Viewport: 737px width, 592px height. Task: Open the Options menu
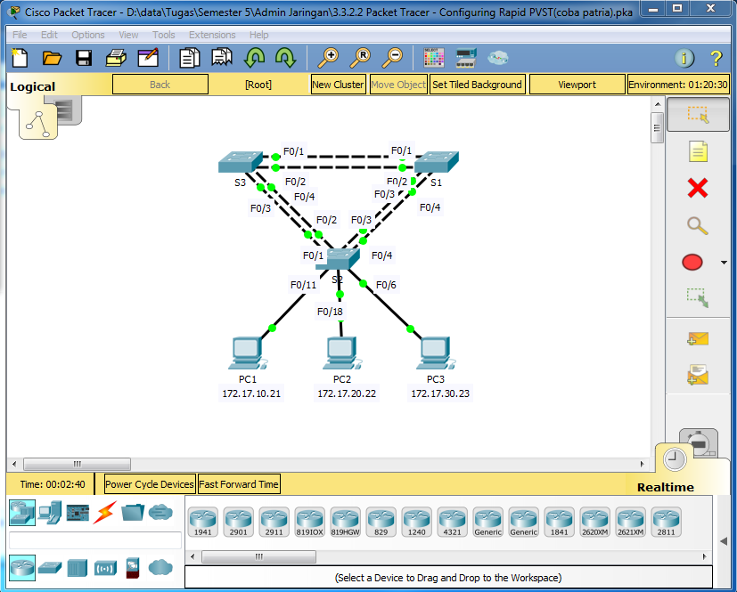coord(88,35)
